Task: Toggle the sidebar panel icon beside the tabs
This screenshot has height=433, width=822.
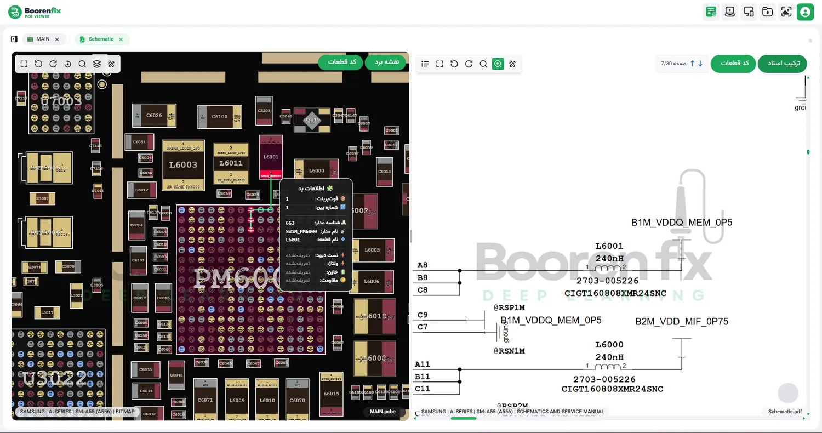Action: coord(14,39)
